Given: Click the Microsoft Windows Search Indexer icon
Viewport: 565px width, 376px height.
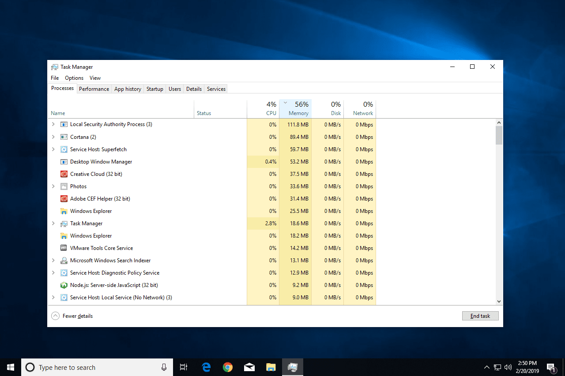Looking at the screenshot, I should (x=64, y=260).
